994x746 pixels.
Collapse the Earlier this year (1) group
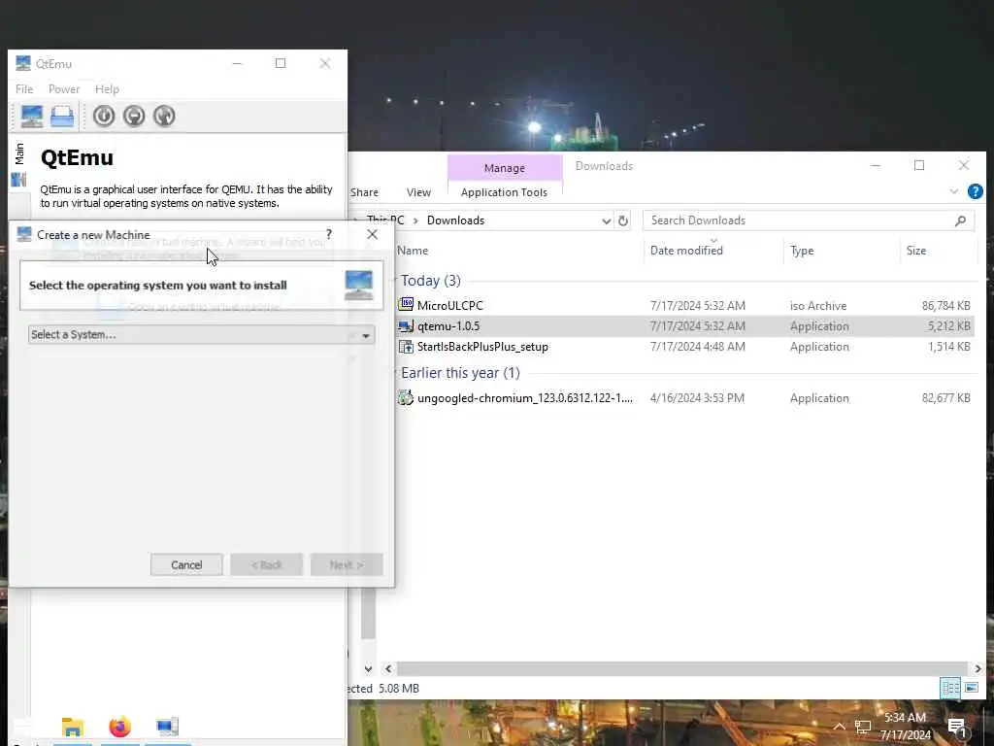coord(460,372)
